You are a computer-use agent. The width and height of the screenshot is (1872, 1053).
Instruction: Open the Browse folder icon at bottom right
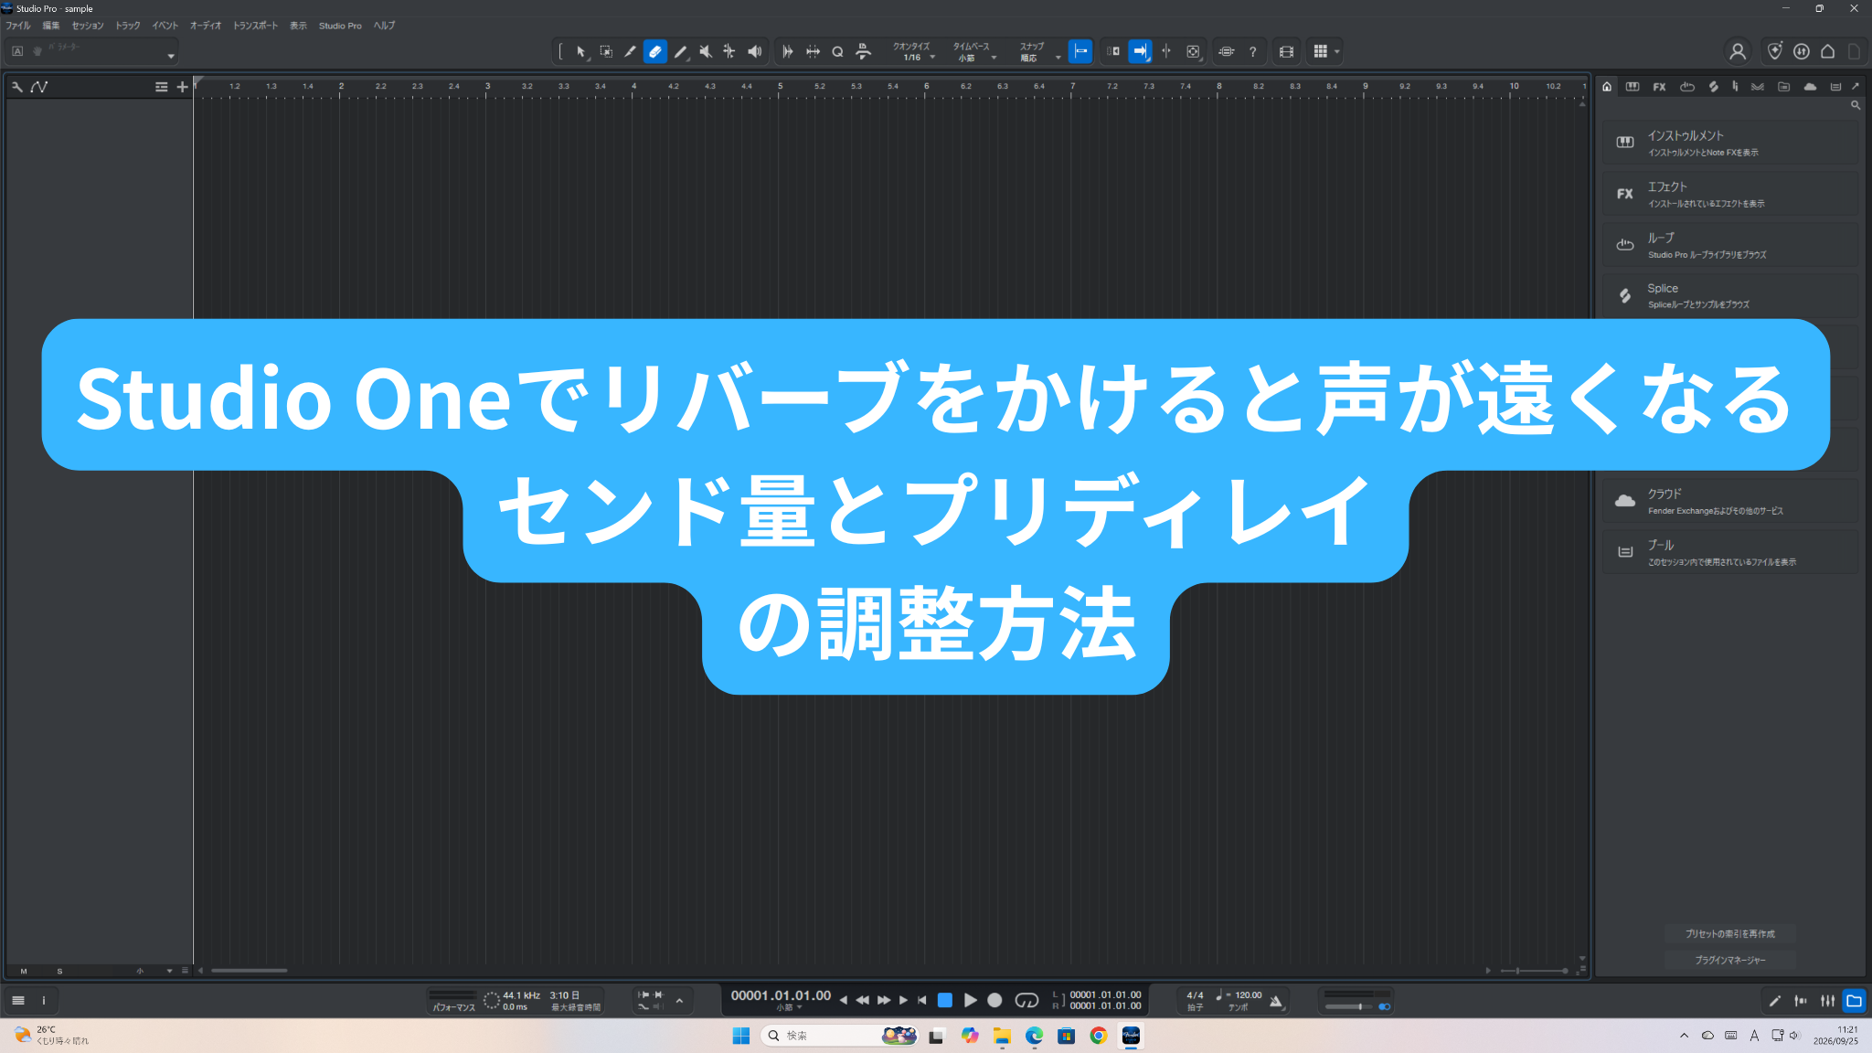coord(1854,1001)
